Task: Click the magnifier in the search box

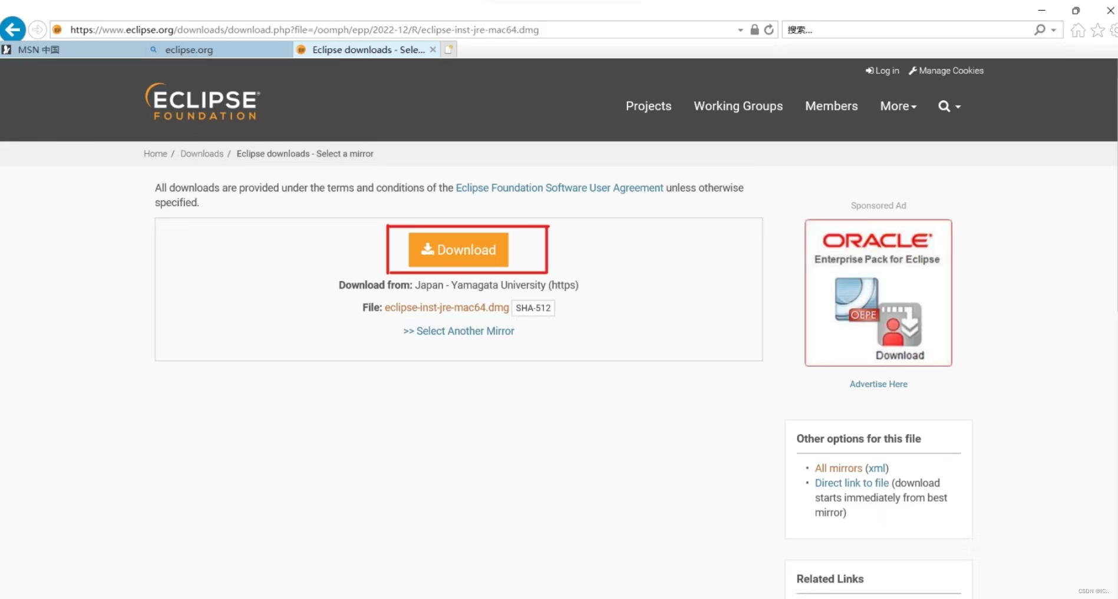Action: (1039, 29)
